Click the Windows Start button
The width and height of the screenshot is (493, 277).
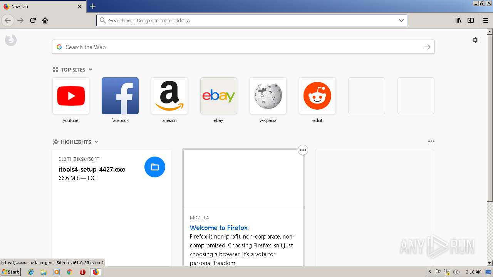point(11,272)
